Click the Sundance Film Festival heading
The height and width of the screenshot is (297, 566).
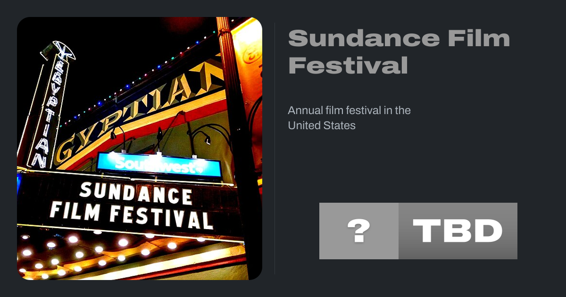tap(399, 52)
